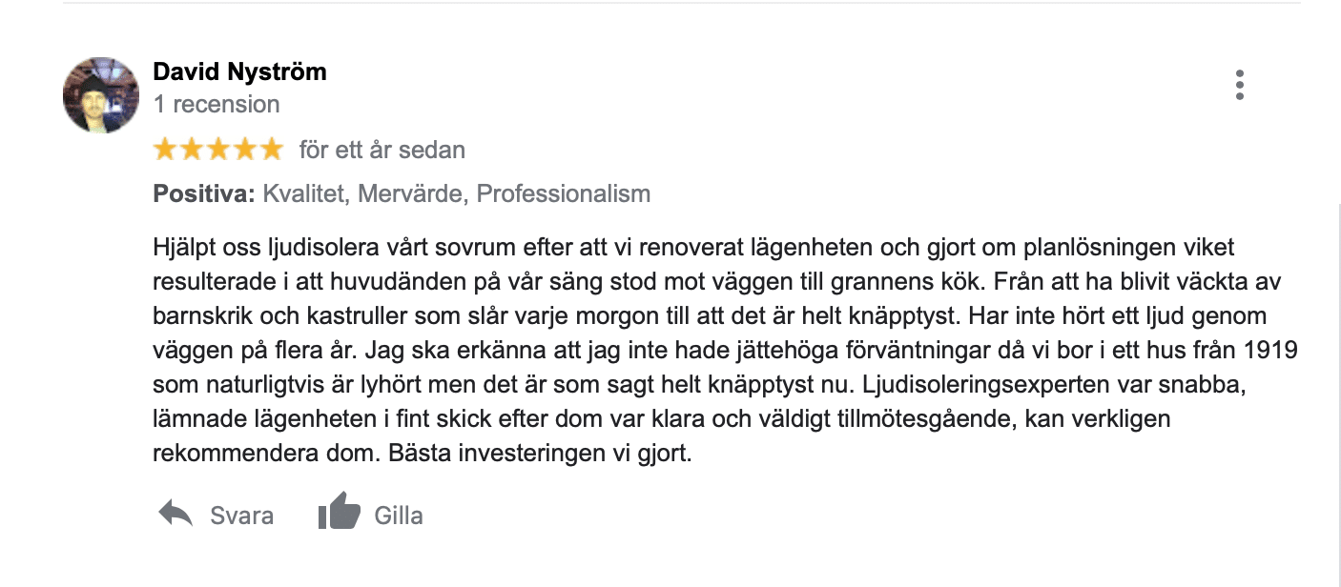Click the first yellow rating star
Screen dimensions: 1341x587
pyautogui.click(x=166, y=149)
